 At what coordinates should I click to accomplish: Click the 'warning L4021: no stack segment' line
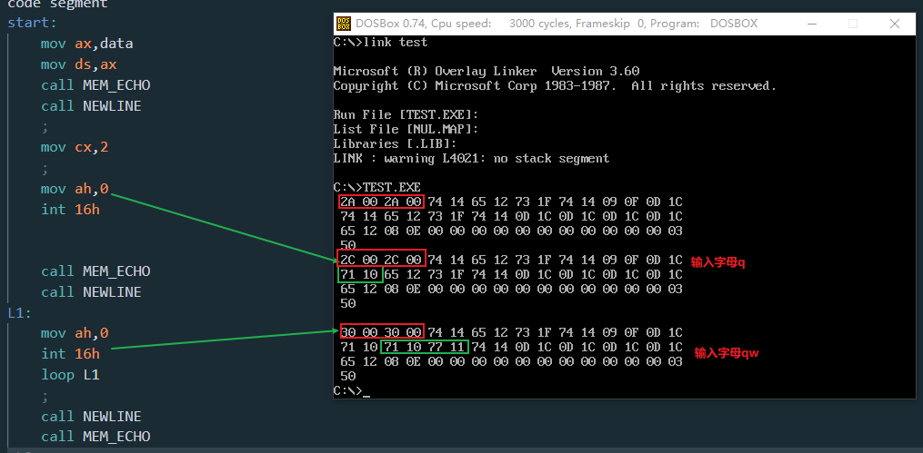click(471, 159)
